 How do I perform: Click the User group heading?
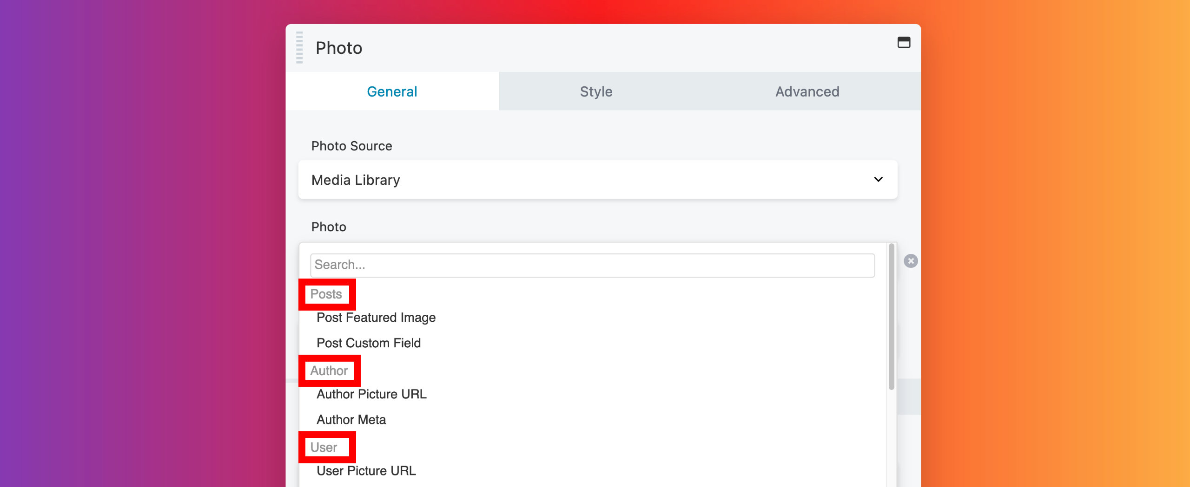coord(324,448)
